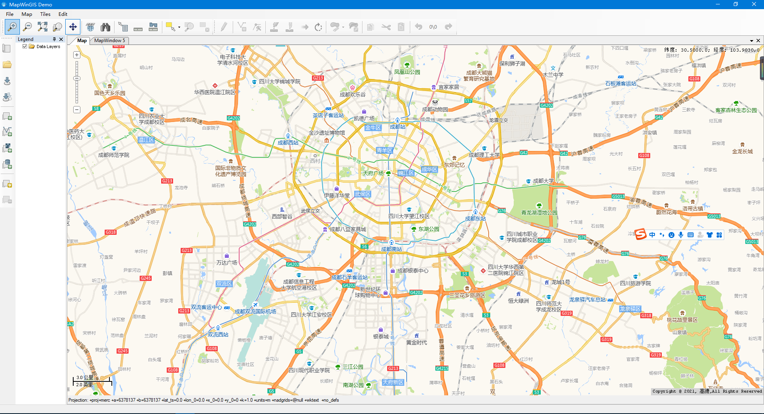Click the tab list chevron near MapWindow 5

pyautogui.click(x=752, y=41)
